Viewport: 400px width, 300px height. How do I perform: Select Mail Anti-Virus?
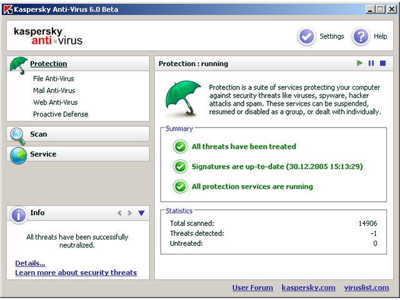click(x=54, y=90)
